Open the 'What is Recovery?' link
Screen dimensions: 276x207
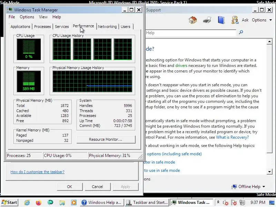pos(232,137)
